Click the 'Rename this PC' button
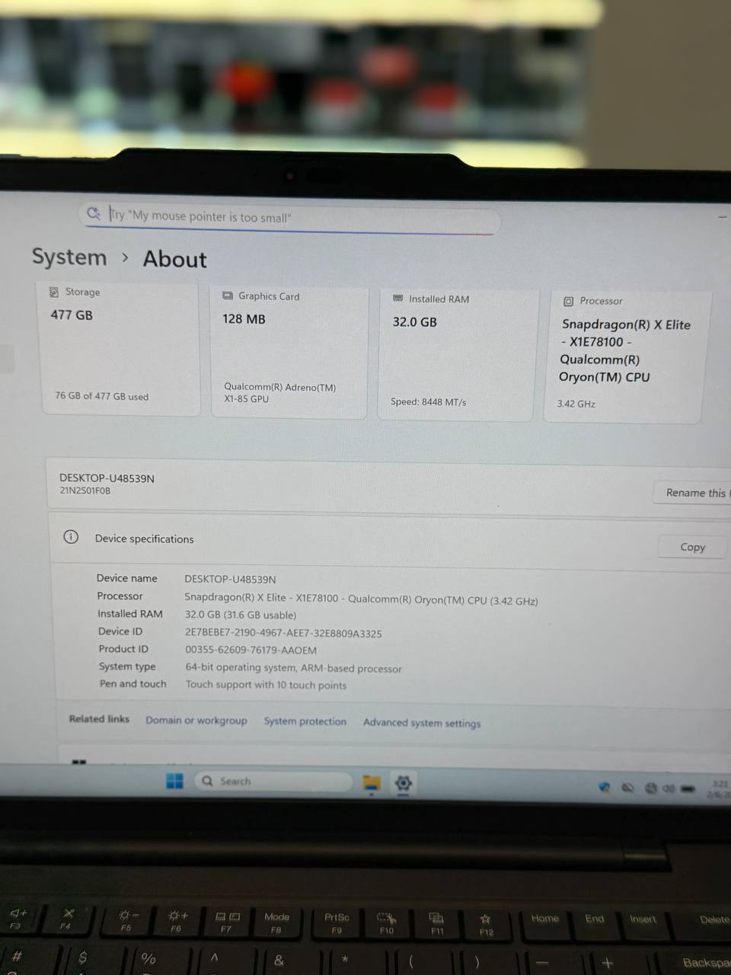 point(691,493)
